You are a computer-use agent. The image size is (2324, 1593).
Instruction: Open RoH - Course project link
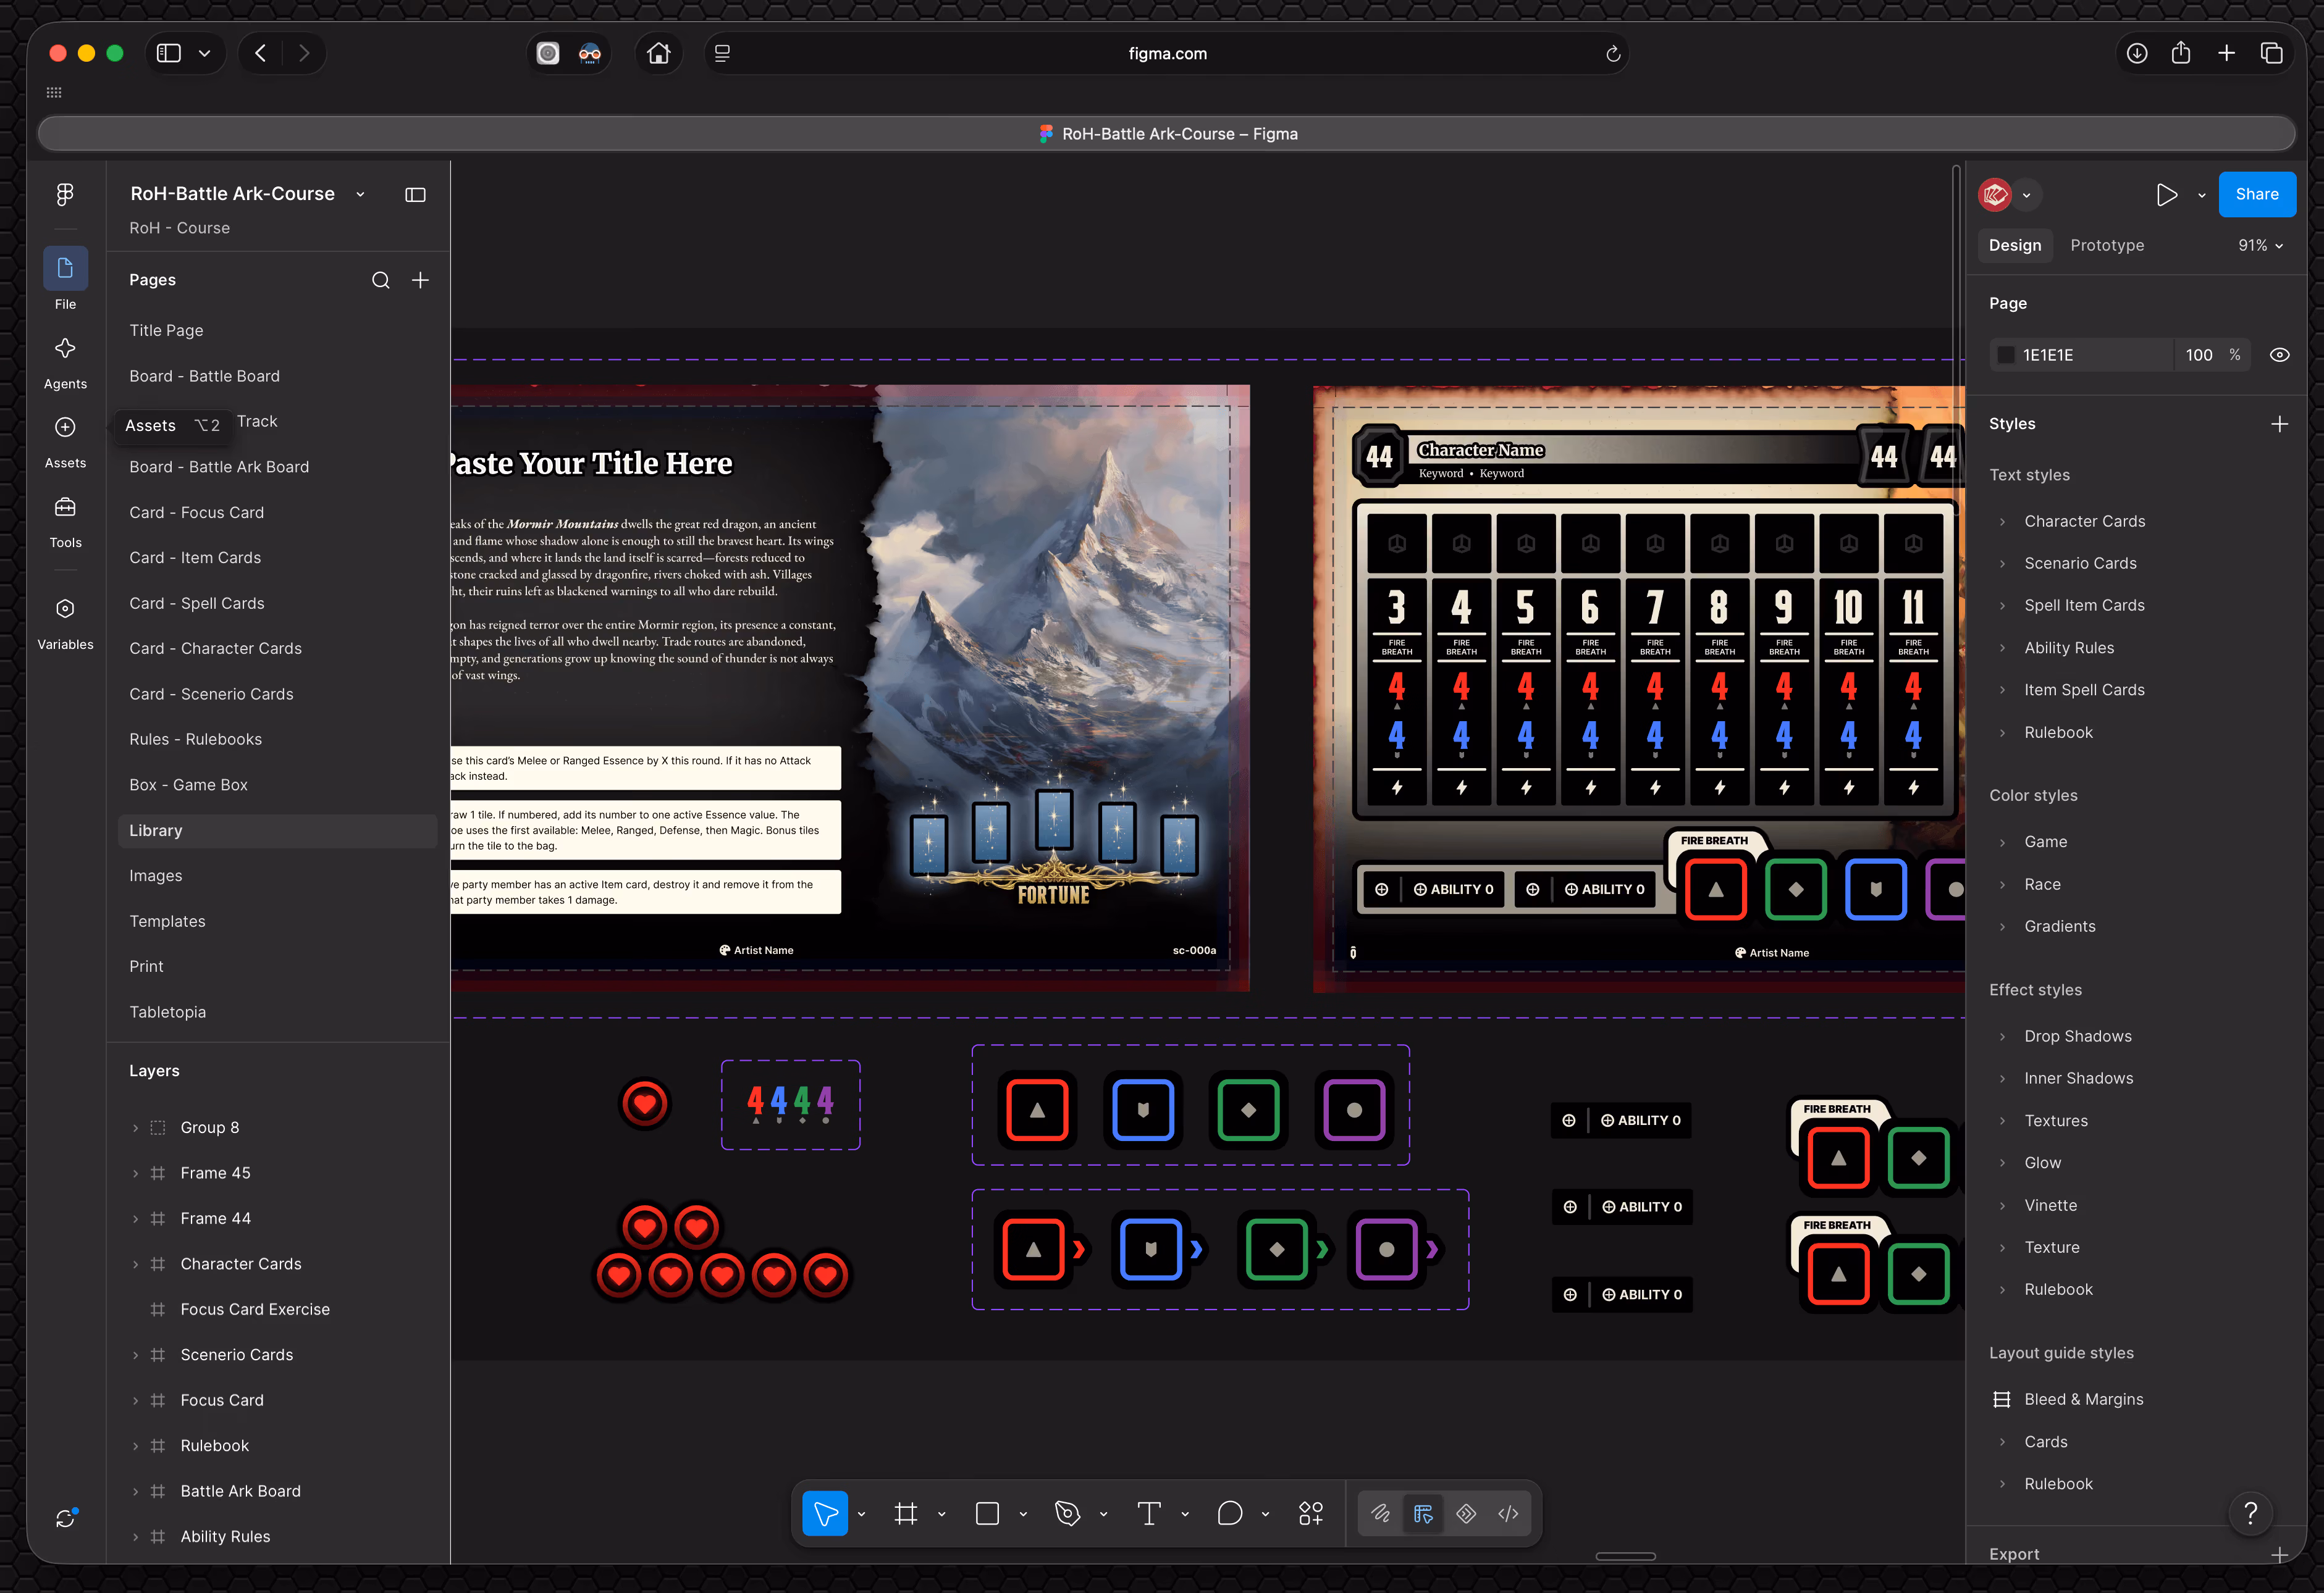point(179,228)
